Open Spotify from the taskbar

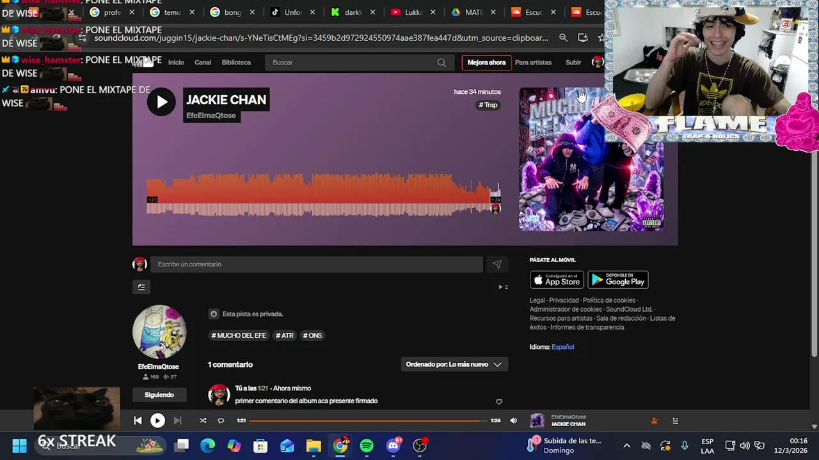[x=367, y=445]
